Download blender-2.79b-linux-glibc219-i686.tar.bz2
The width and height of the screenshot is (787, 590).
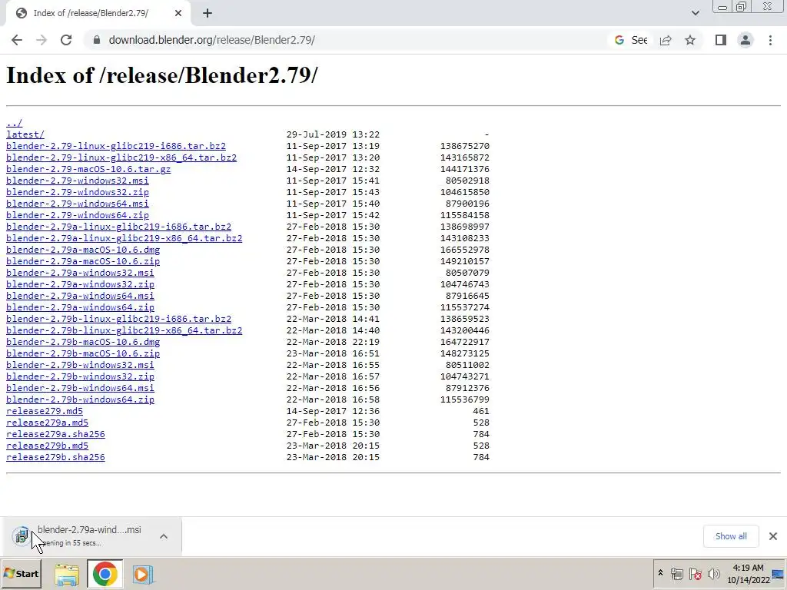coord(118,319)
